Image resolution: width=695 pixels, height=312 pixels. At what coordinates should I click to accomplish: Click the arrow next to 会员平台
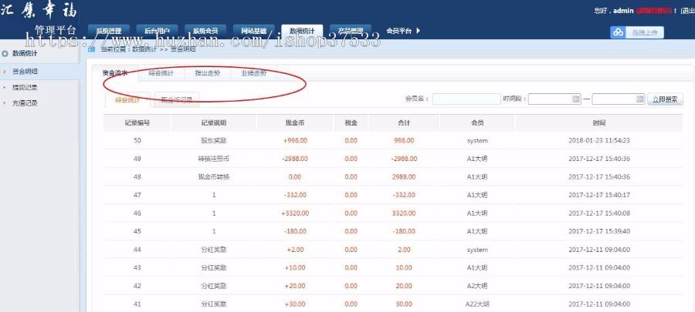pos(418,31)
